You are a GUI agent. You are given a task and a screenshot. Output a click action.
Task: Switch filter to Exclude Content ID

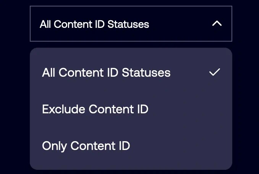[x=95, y=109]
